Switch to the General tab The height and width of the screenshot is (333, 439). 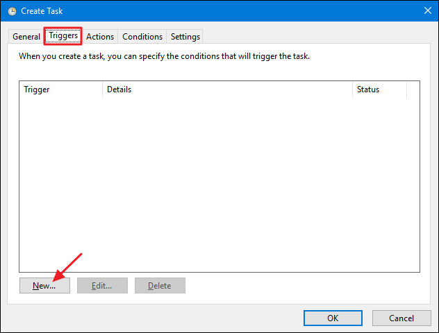coord(26,37)
